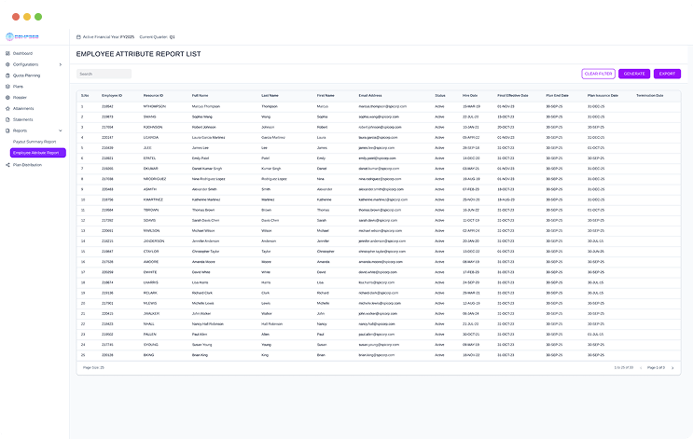
Task: Sort by the Hire Date column header
Action: [x=470, y=95]
